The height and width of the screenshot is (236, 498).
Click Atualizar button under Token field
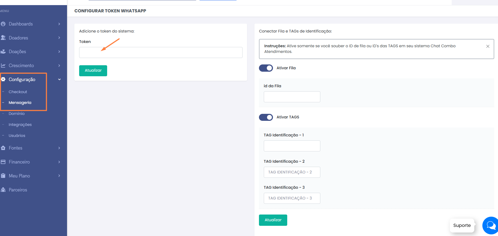(x=93, y=71)
